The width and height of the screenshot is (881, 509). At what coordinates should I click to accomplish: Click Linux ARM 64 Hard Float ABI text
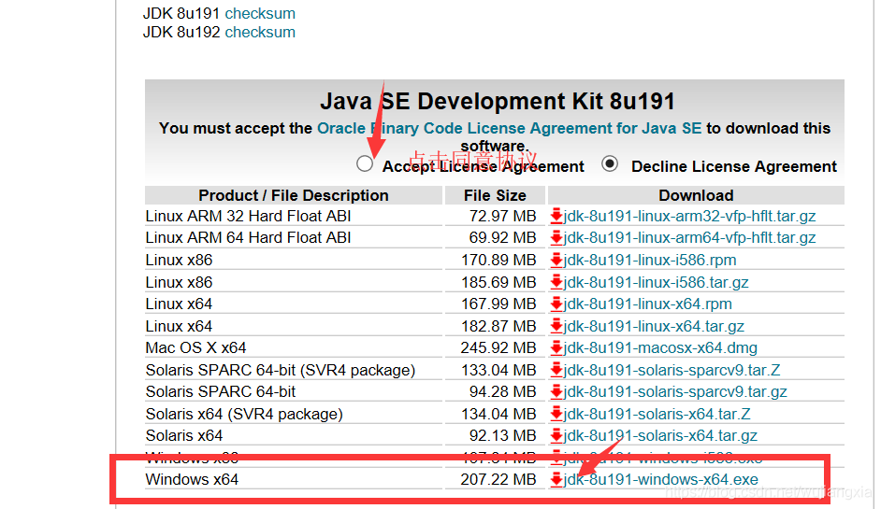(x=249, y=238)
